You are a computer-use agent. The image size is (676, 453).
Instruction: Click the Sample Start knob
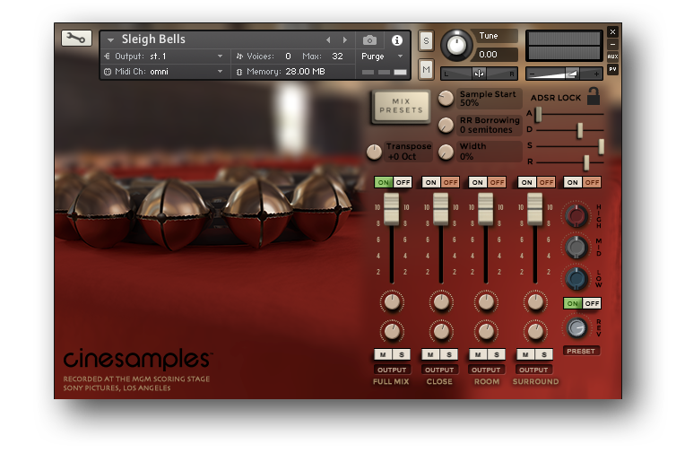point(446,99)
